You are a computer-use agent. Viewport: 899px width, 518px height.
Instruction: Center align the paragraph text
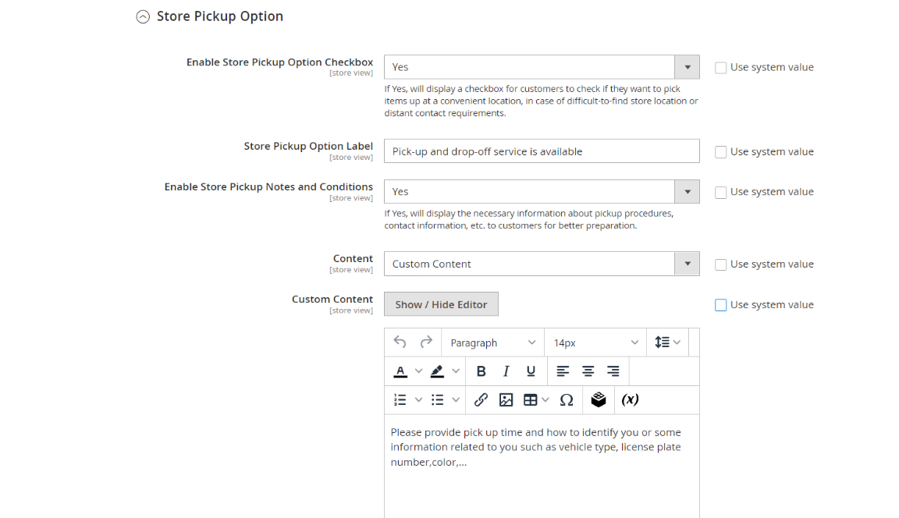(588, 371)
